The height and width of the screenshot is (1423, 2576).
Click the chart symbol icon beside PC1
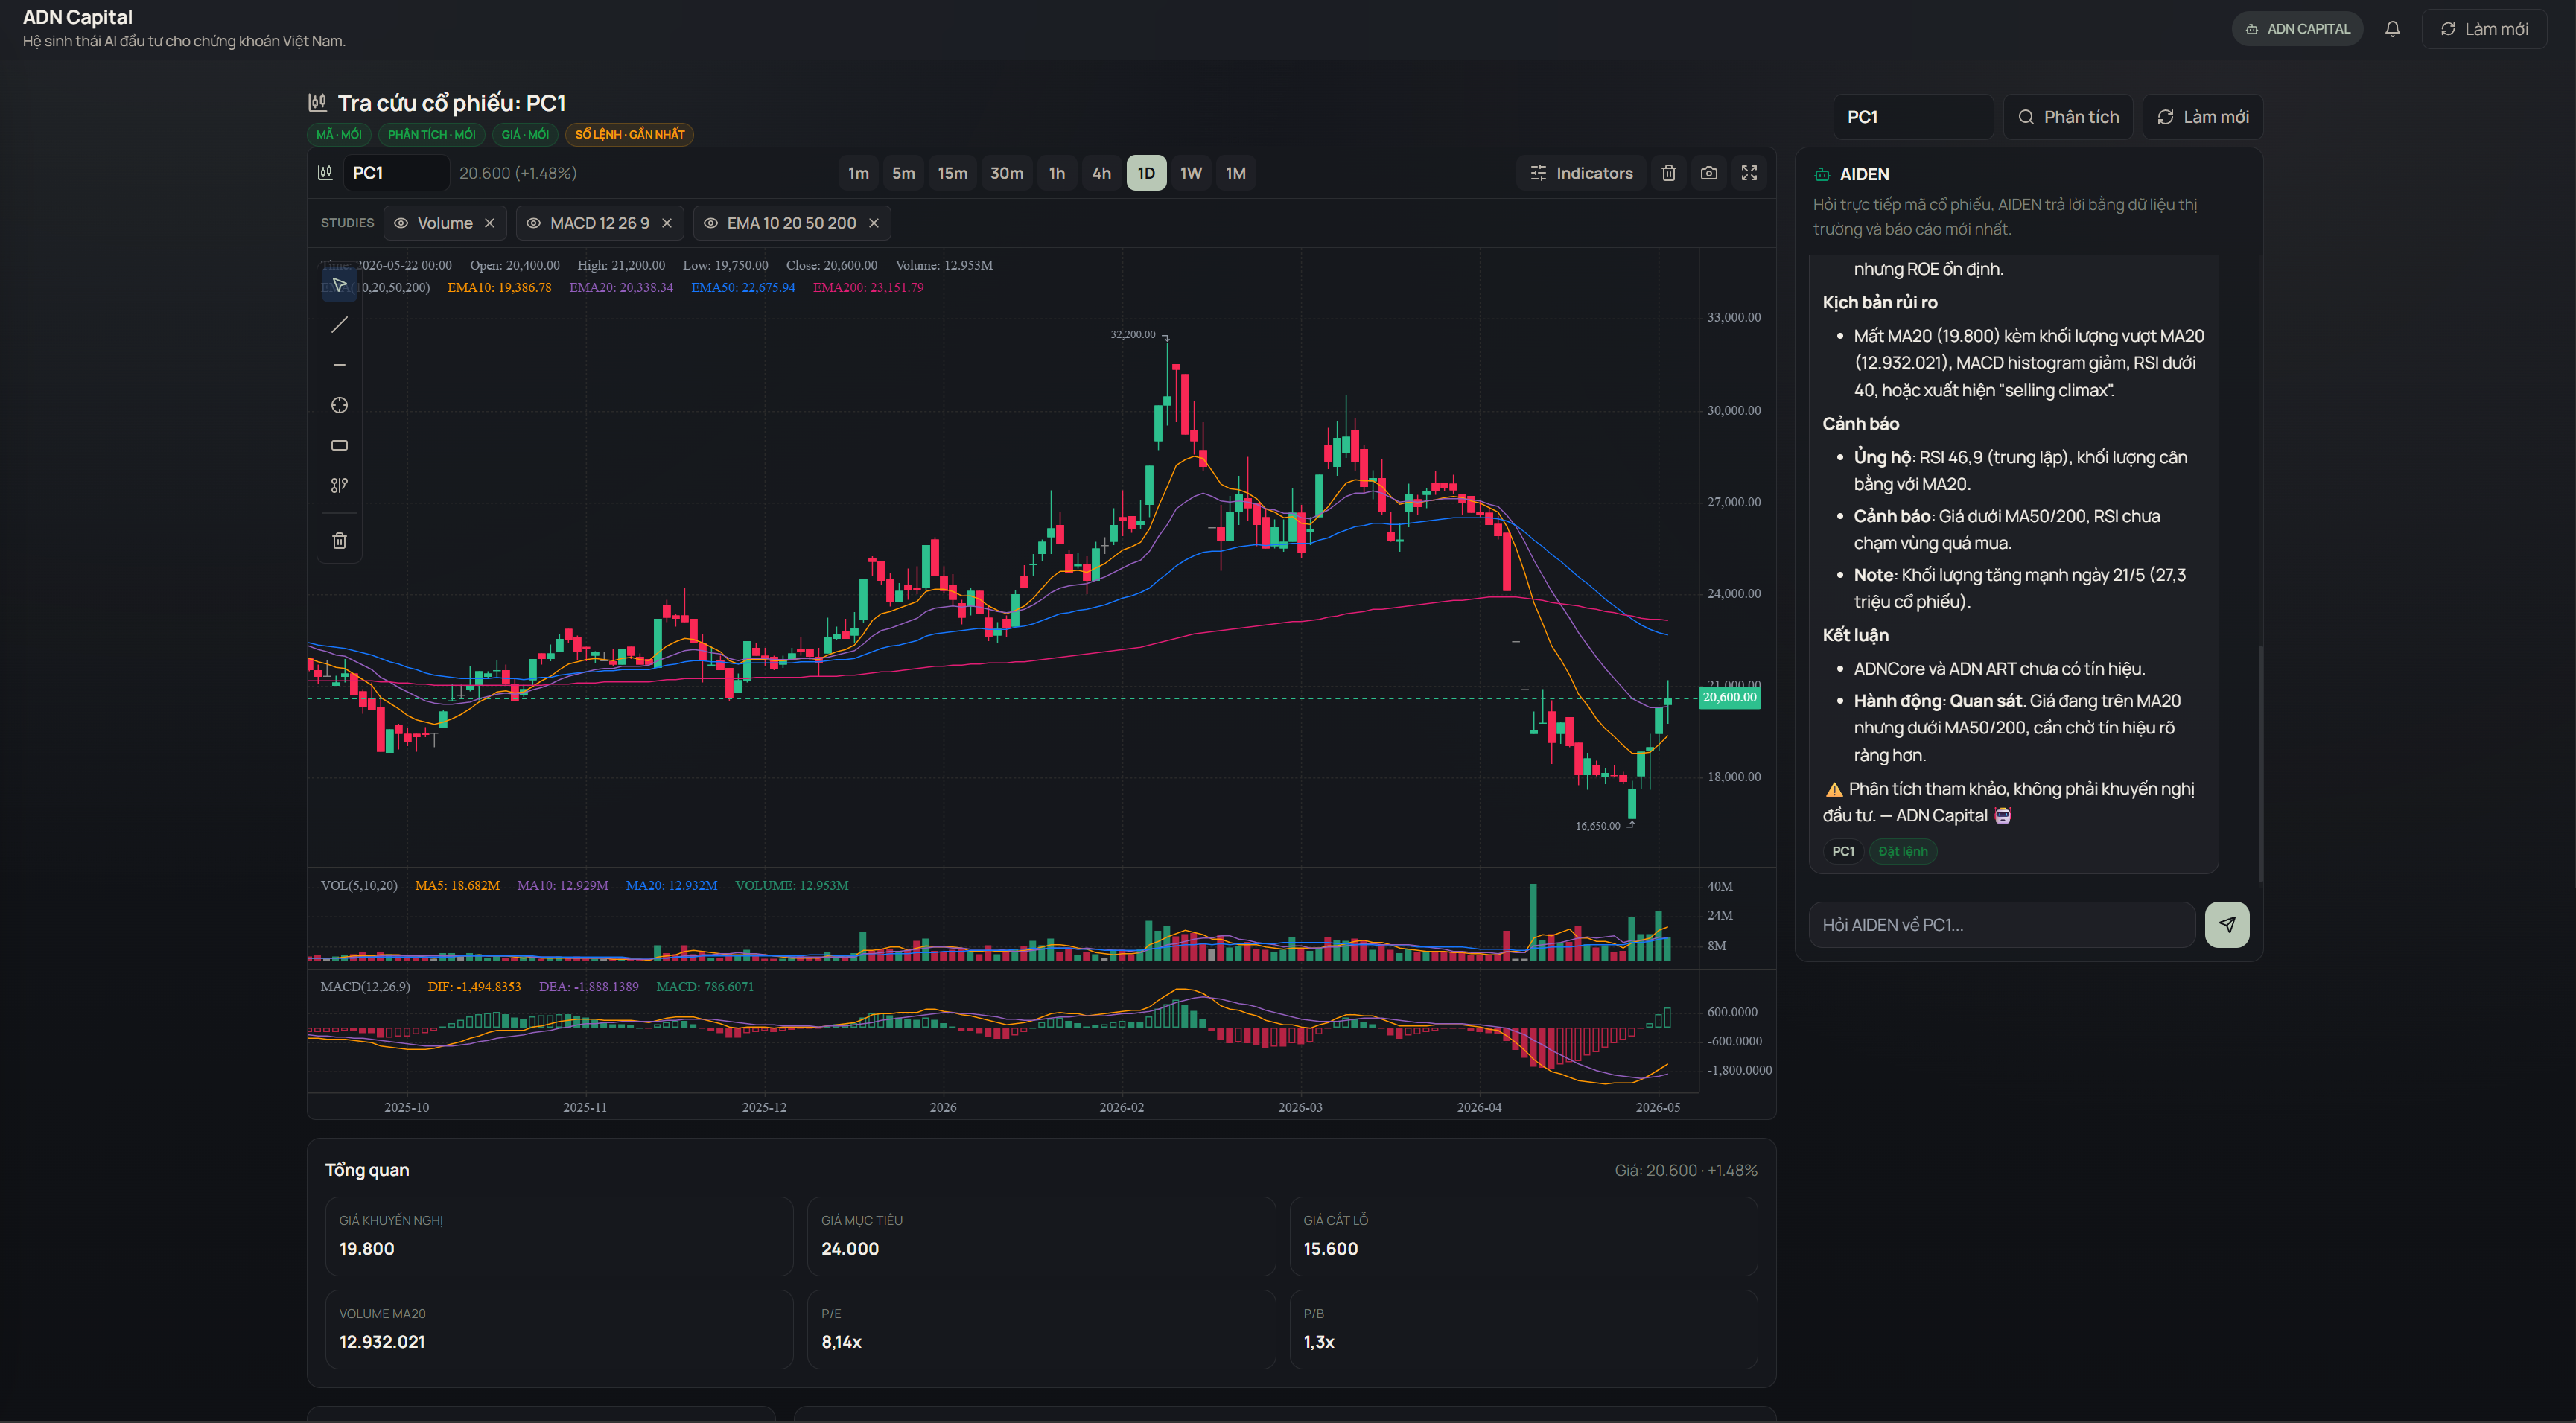pyautogui.click(x=325, y=173)
